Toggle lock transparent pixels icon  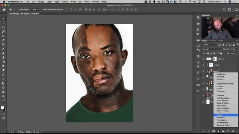[x=208, y=53]
